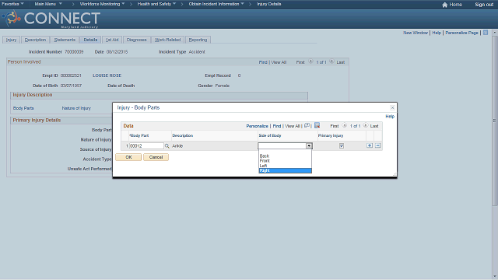
Task: Open the Favorites dropdown menu
Action: [x=12, y=4]
